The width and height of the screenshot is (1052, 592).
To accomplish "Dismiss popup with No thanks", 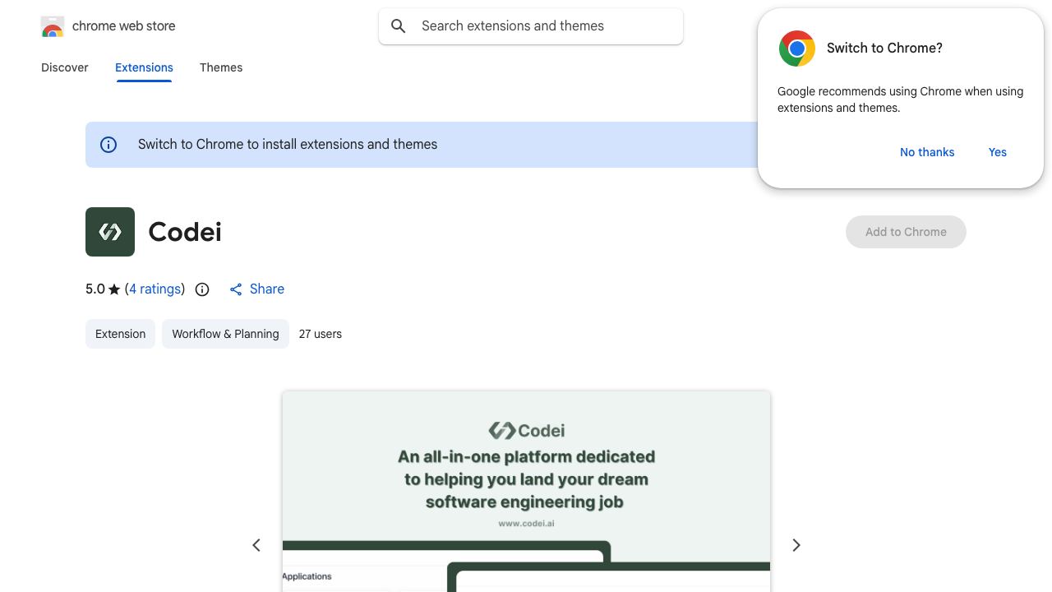I will tap(927, 152).
